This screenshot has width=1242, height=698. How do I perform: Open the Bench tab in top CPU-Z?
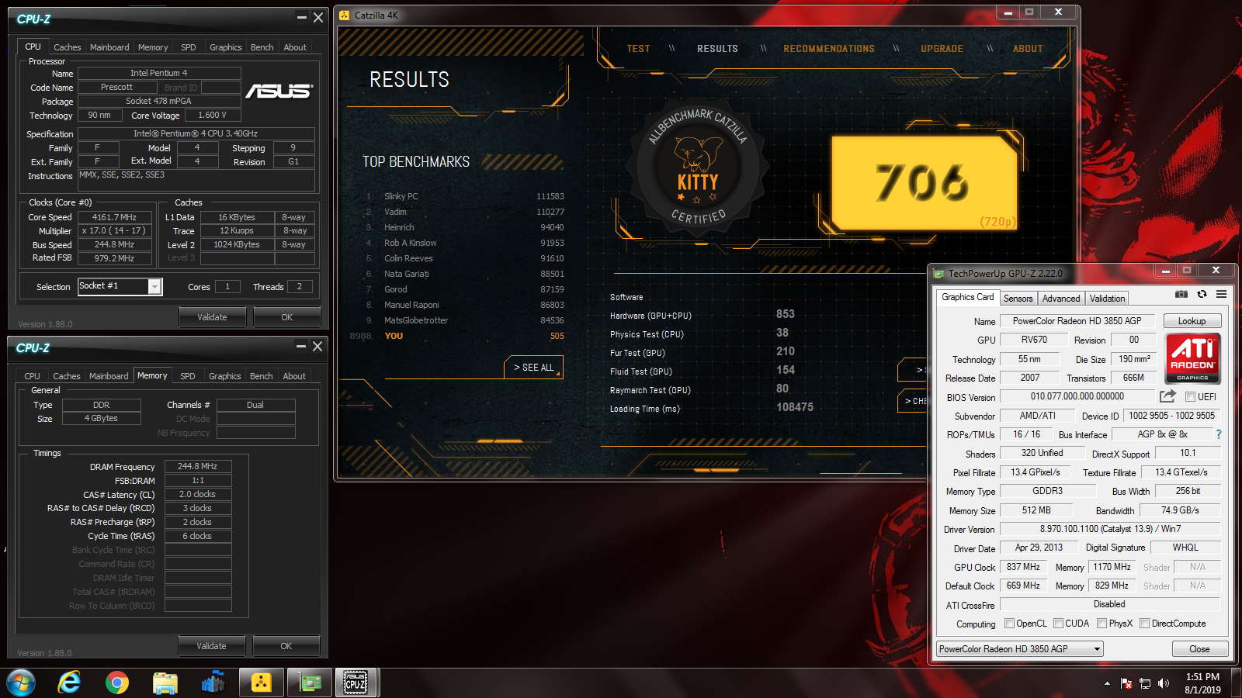[x=262, y=47]
